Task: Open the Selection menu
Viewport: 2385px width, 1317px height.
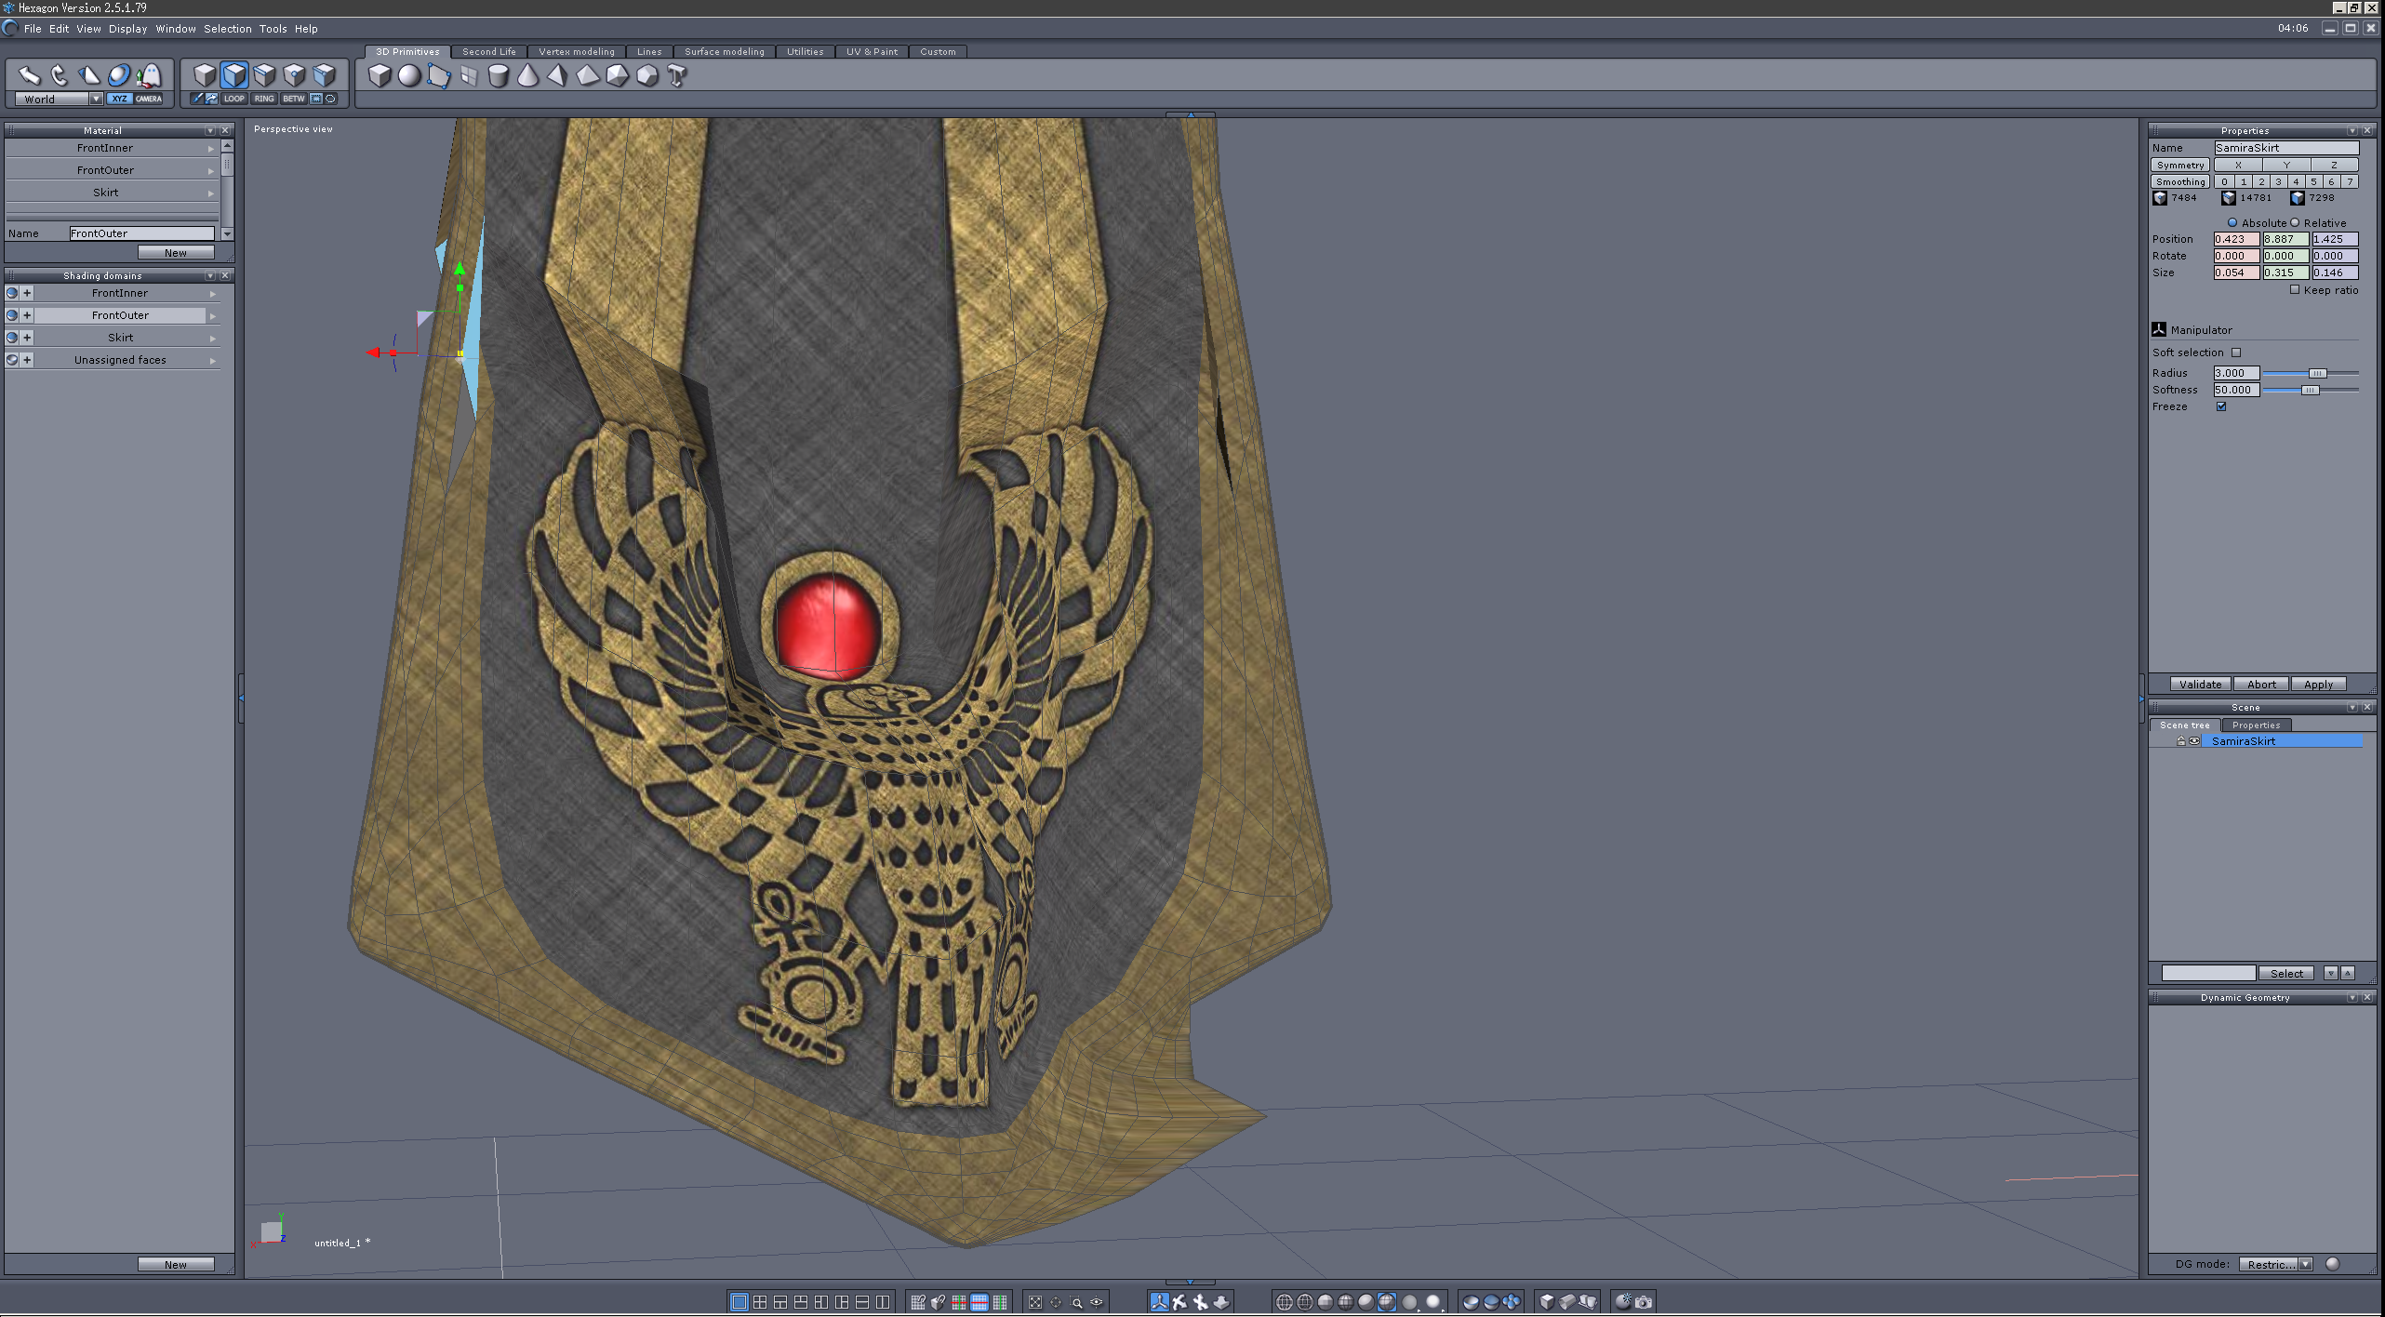Action: (x=227, y=29)
